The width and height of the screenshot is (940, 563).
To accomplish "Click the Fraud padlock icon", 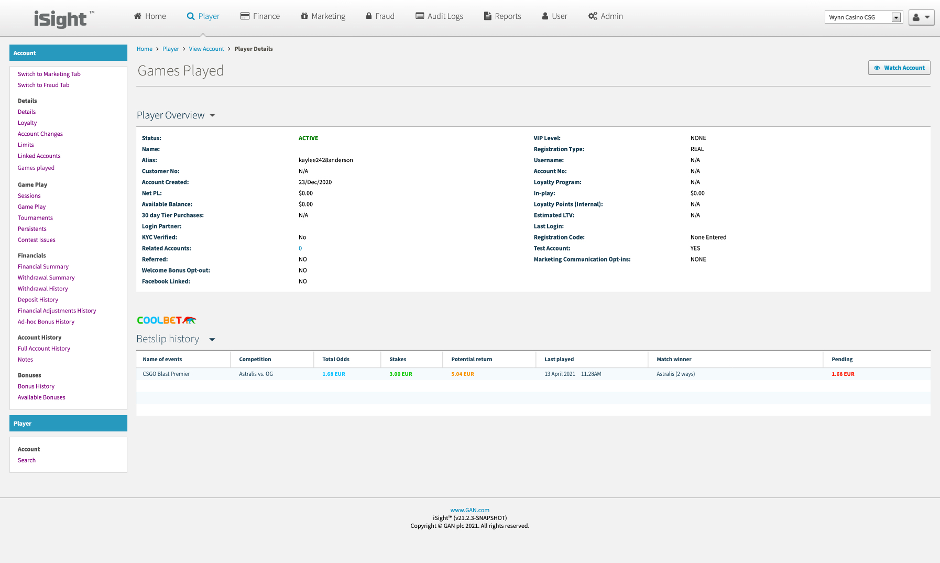I will tap(369, 16).
